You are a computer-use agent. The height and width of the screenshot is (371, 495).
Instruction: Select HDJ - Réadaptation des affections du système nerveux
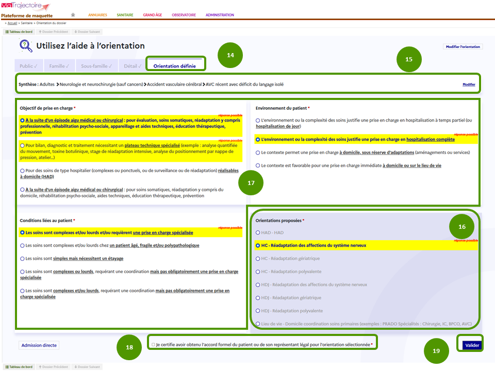(x=258, y=285)
